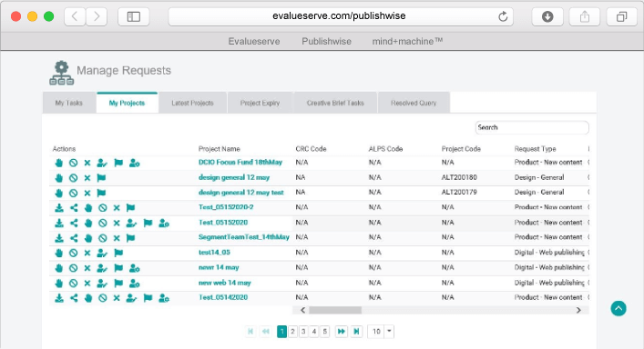Screen dimensions: 644x349
Task: Click the cancel circle icon in SegmentTeamTest_14thMay row
Action: (x=103, y=238)
